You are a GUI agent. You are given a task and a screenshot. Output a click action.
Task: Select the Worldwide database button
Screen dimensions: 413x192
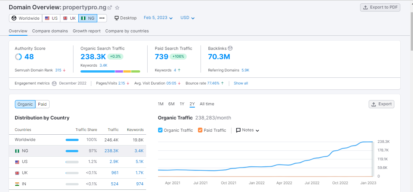(x=26, y=18)
